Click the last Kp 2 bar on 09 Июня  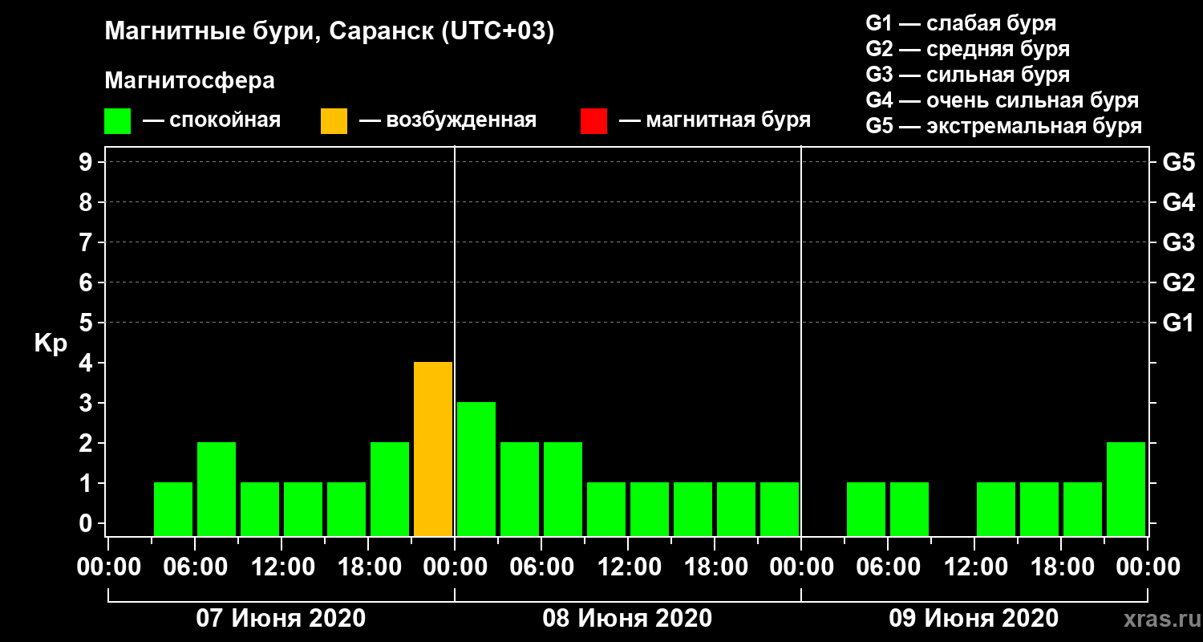[1126, 489]
